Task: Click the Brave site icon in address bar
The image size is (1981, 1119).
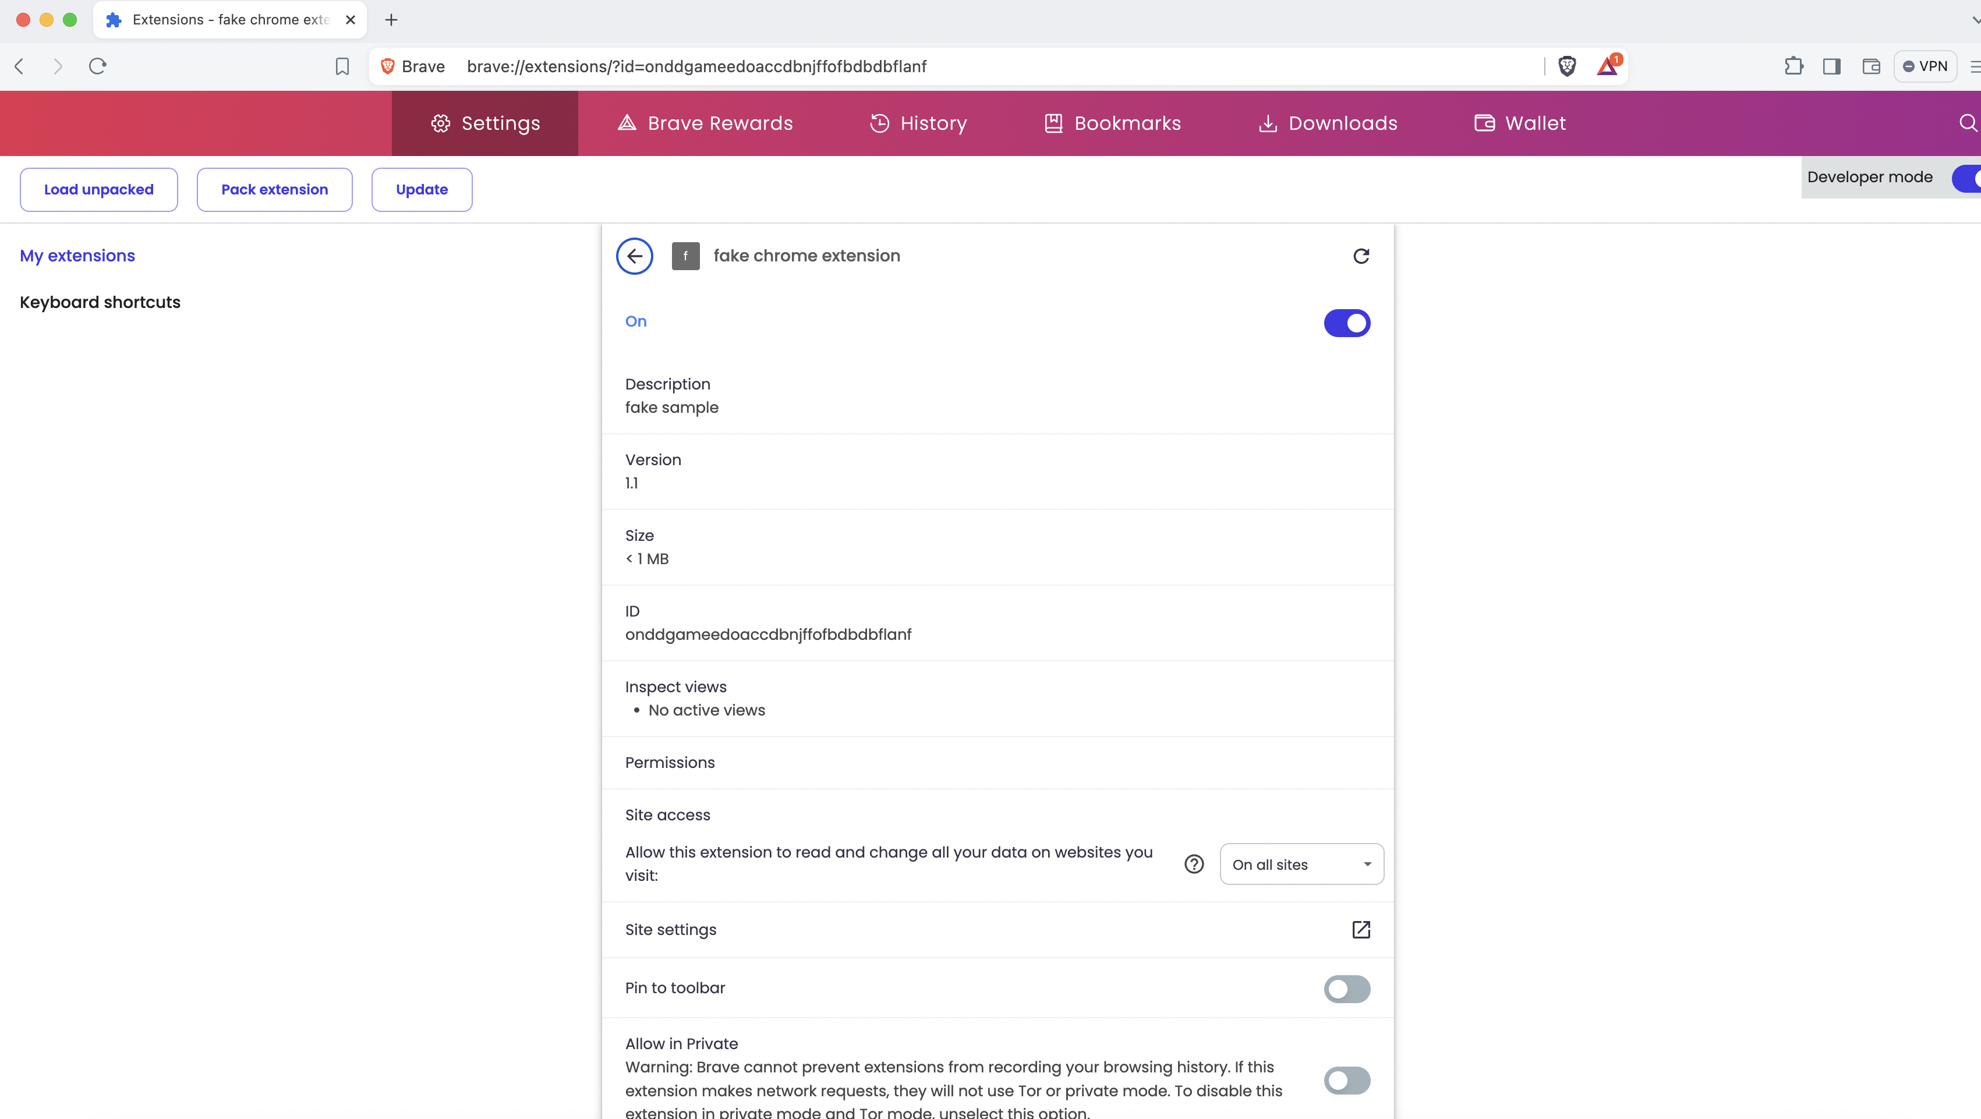Action: (388, 66)
